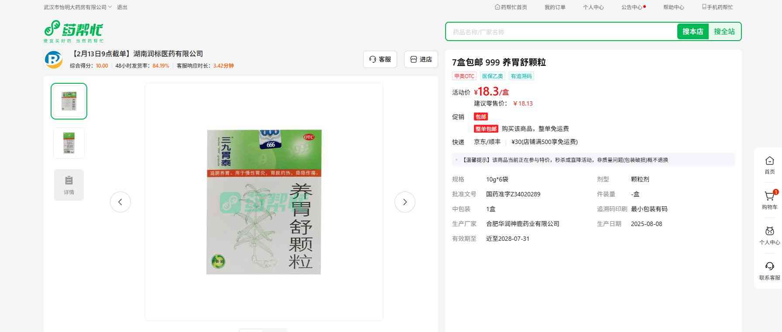Show previous product image with left arrow
Screen dimensions: 782x332
coord(120,202)
